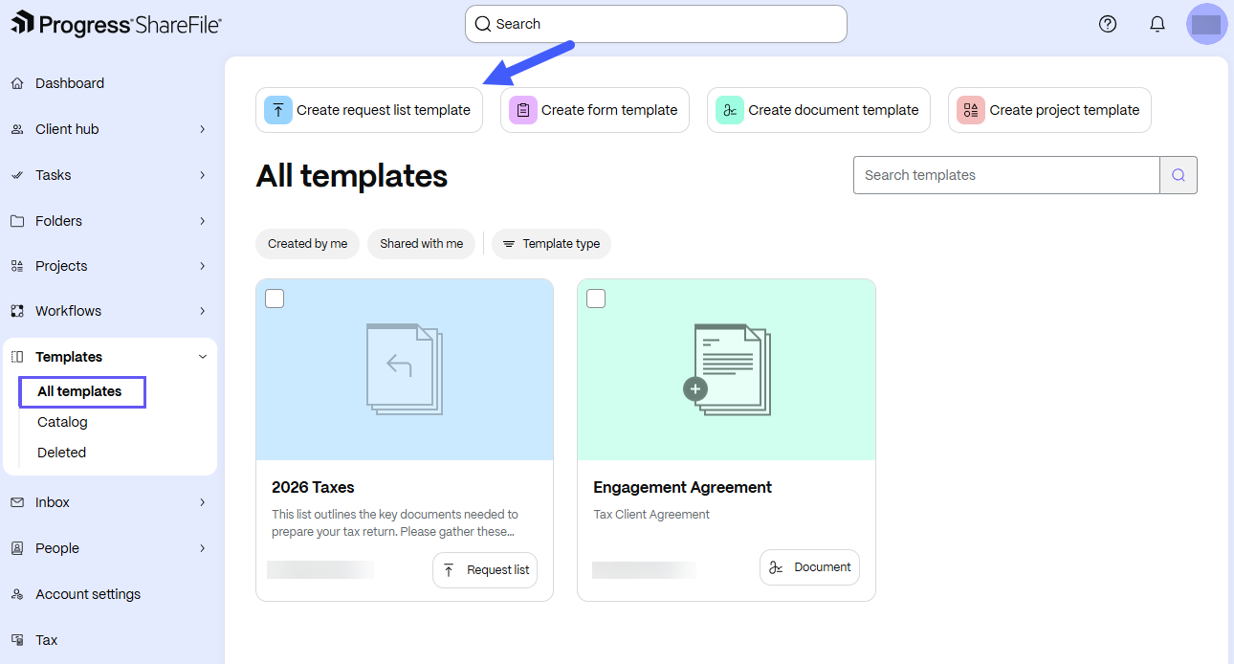Click the Tax sidebar icon
1234x664 pixels.
pyautogui.click(x=17, y=640)
